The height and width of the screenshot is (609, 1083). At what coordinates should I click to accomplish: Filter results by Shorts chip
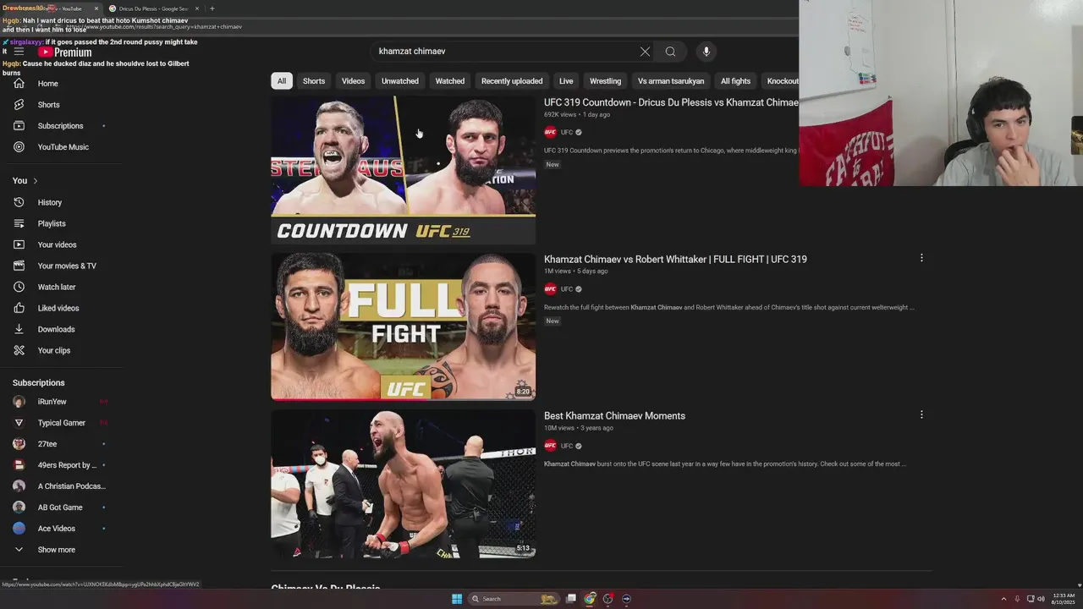pos(314,81)
